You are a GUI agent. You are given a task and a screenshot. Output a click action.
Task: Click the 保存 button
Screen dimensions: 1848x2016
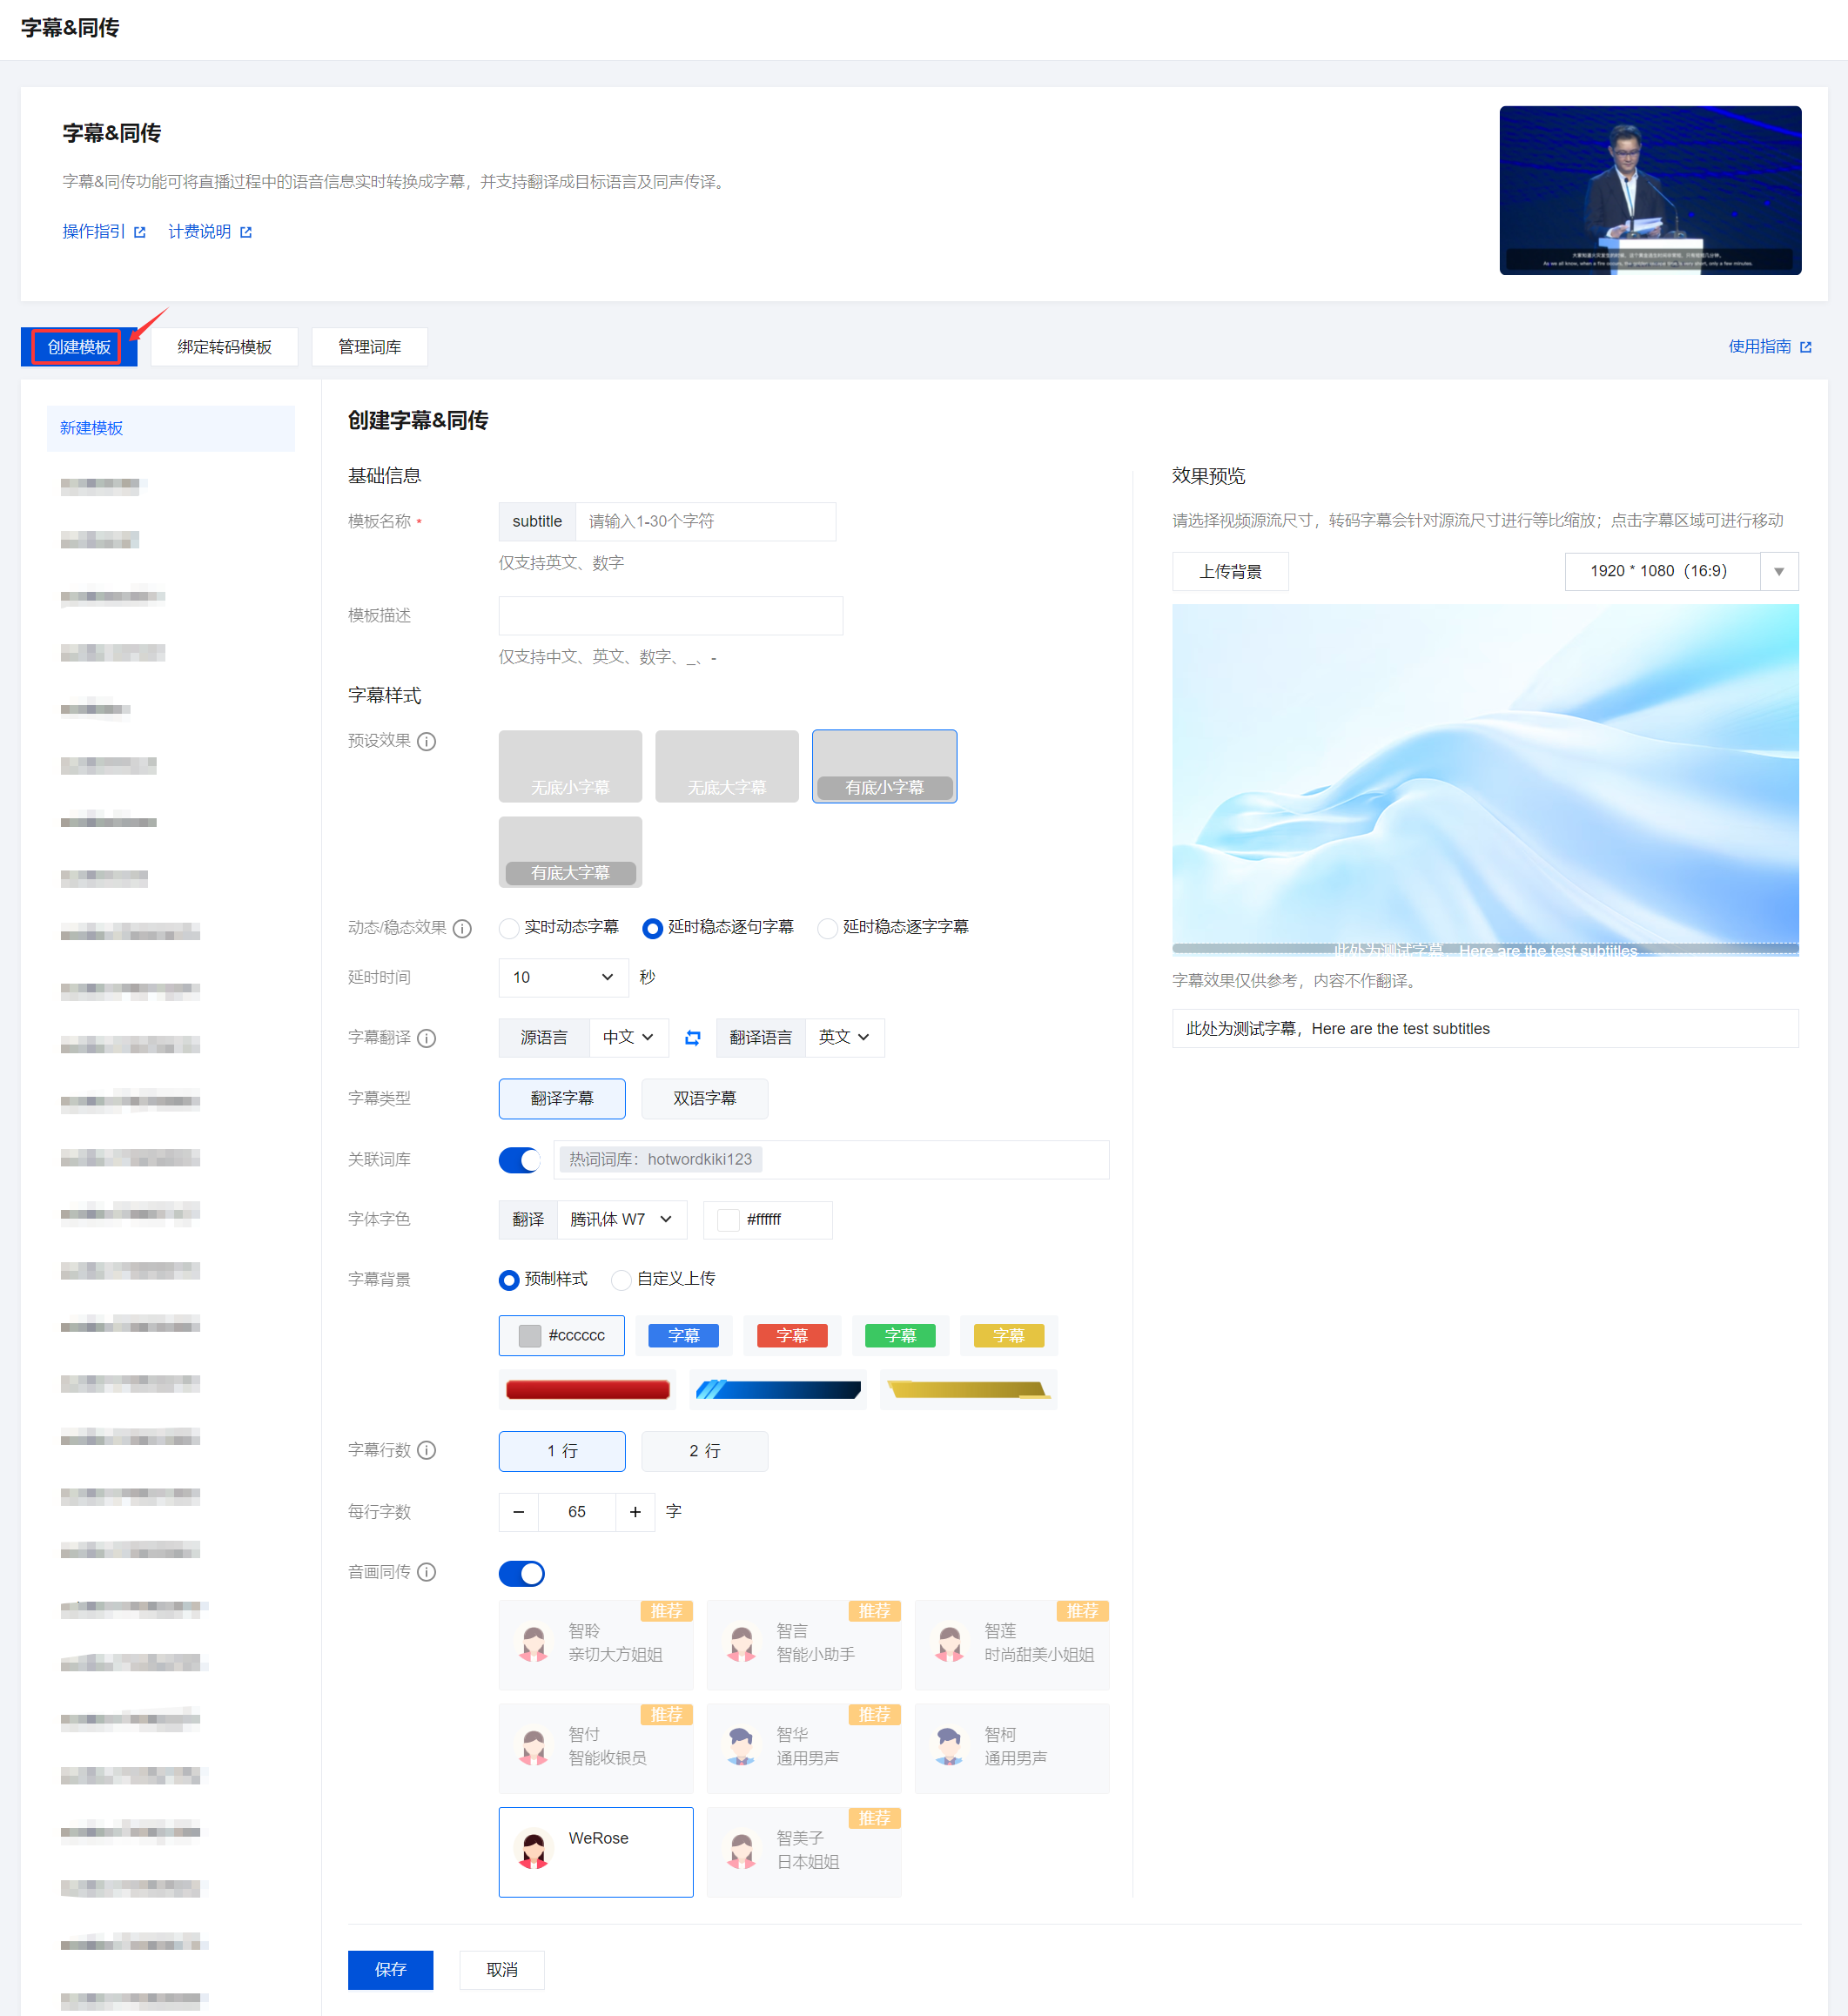point(390,1969)
